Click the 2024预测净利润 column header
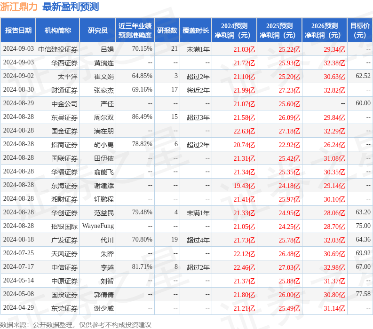 point(234,31)
